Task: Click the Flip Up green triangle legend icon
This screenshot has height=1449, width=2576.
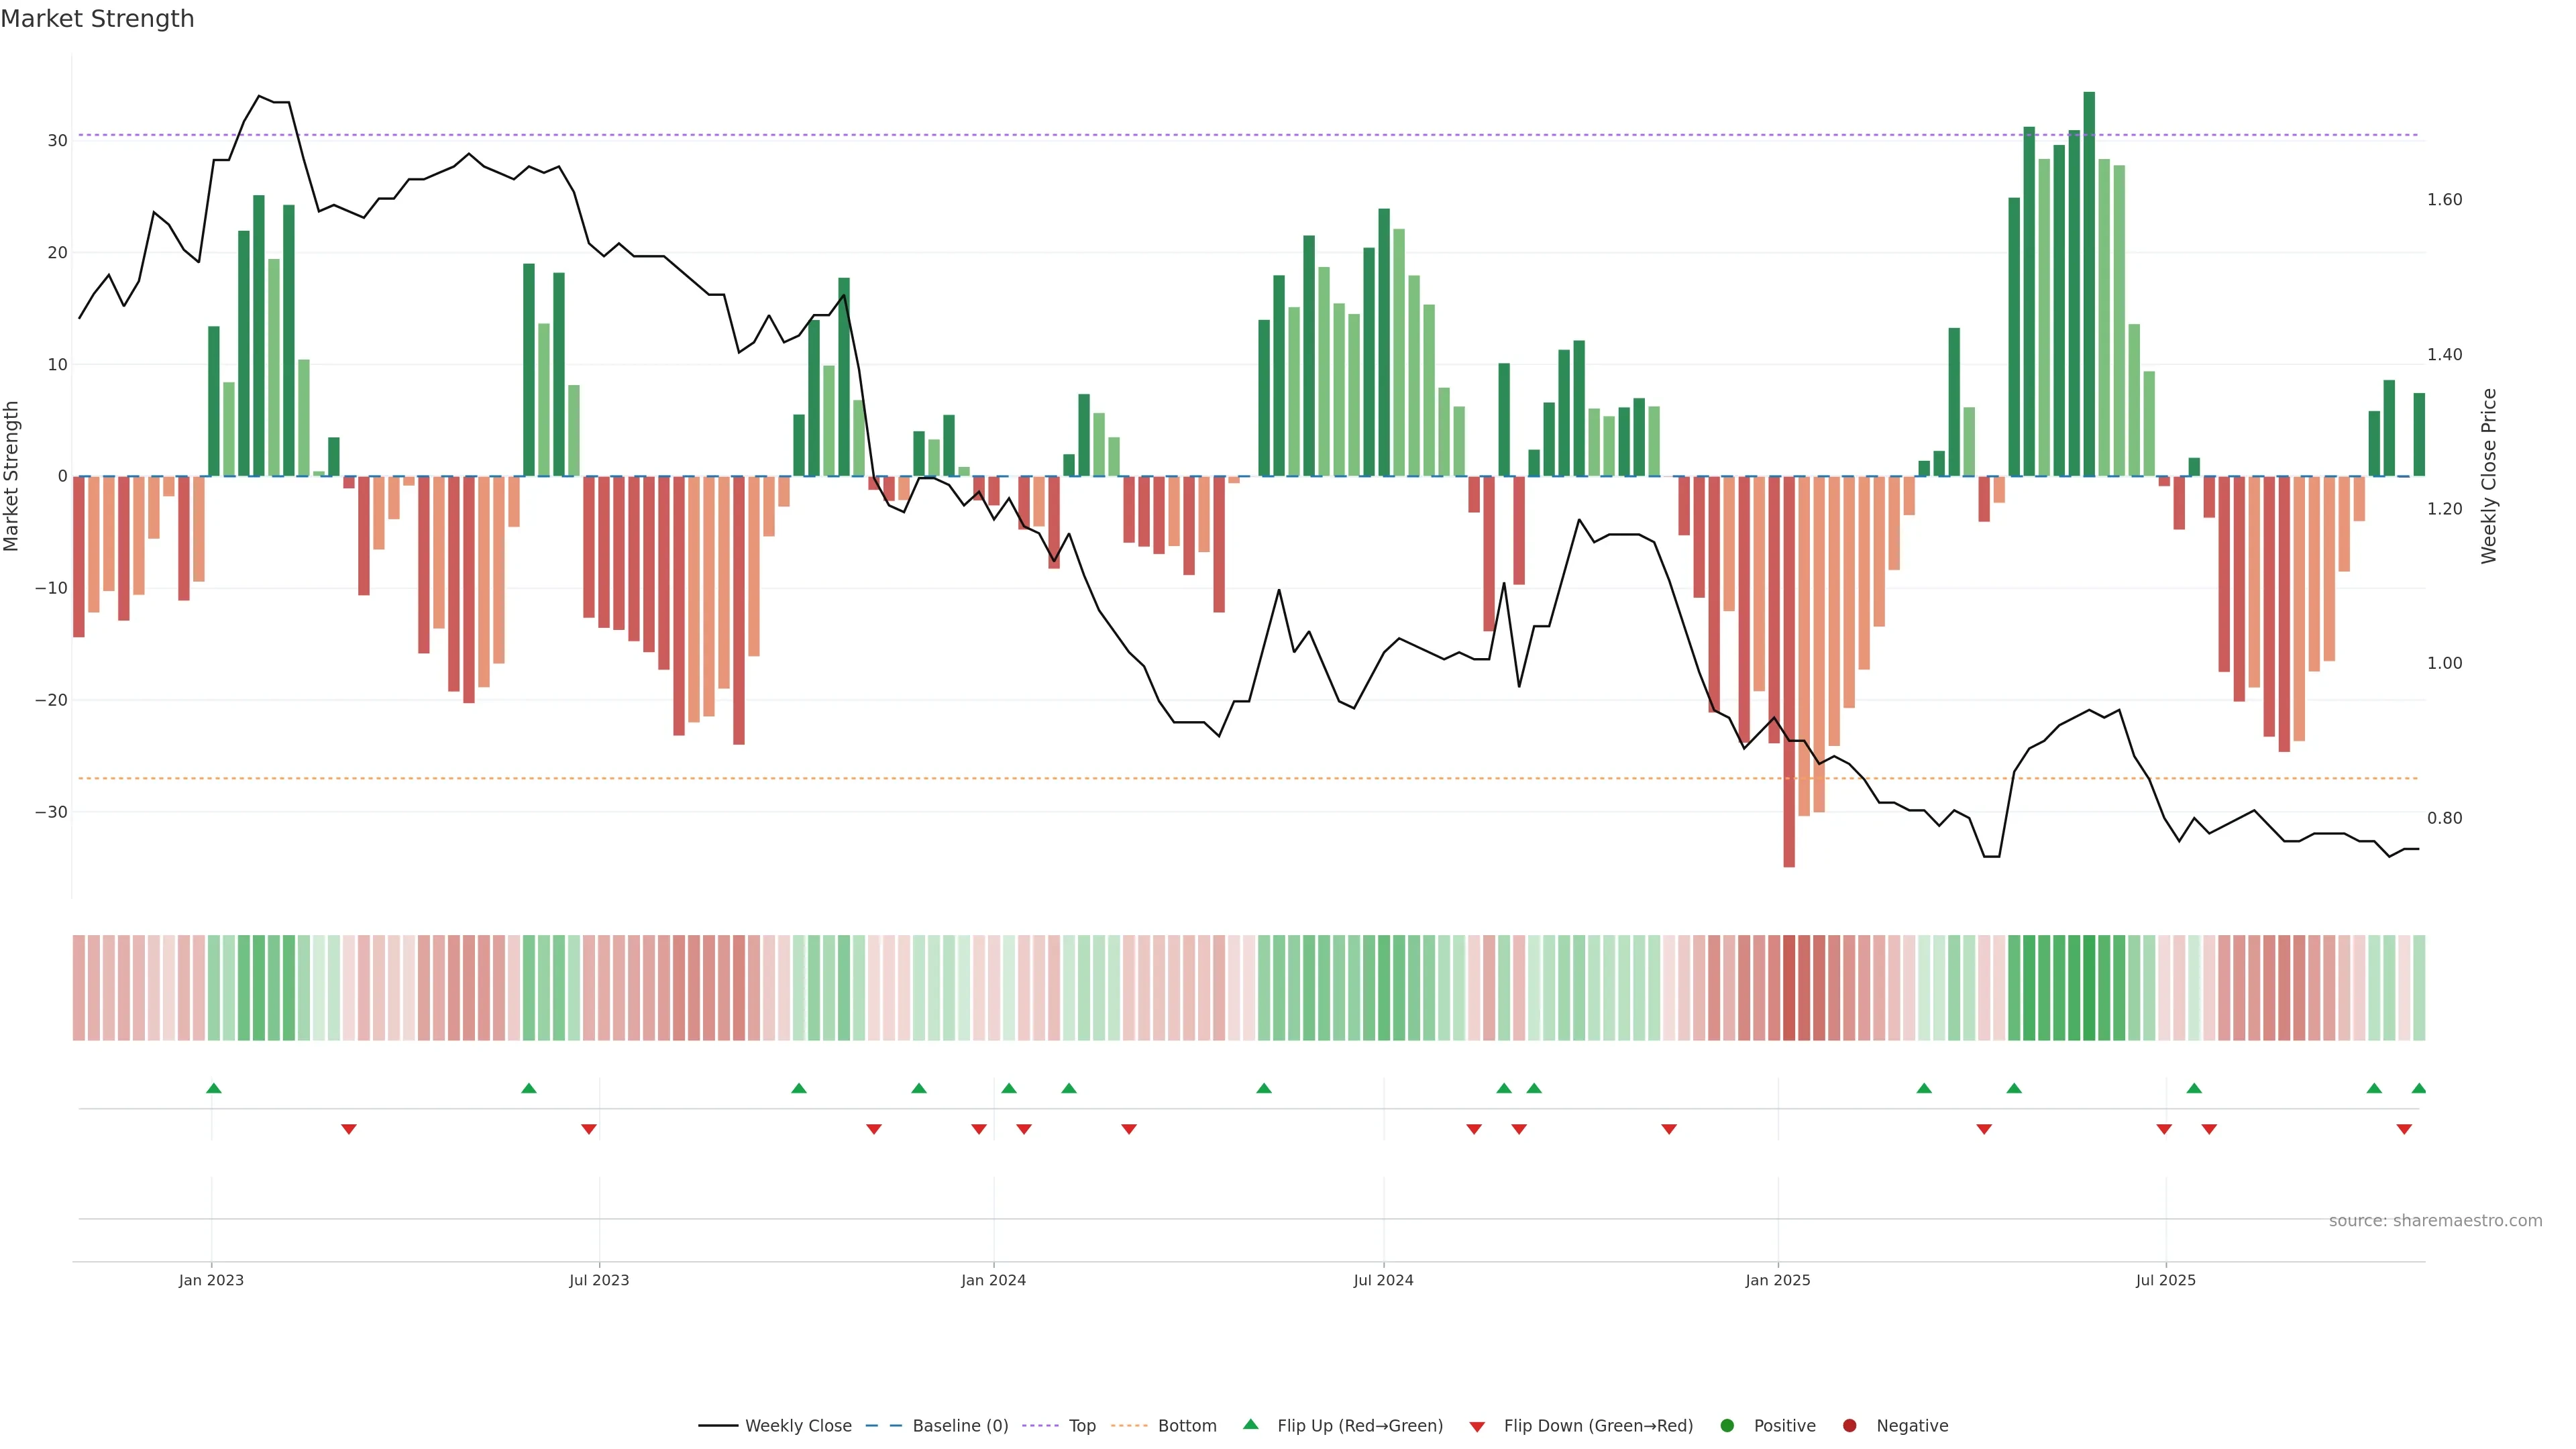Action: click(x=1250, y=1425)
